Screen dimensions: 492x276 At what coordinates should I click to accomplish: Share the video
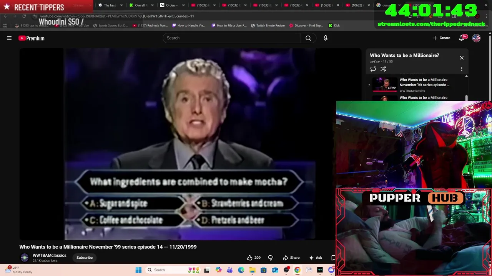tap(291, 258)
